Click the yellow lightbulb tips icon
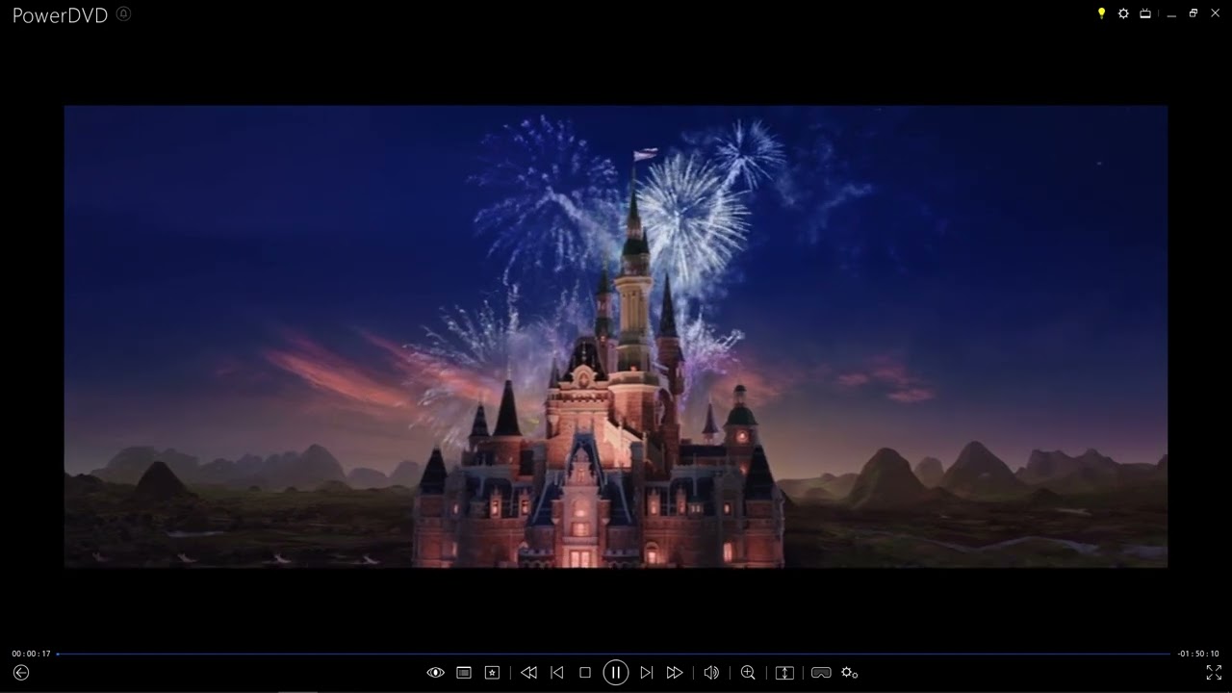 click(x=1102, y=13)
